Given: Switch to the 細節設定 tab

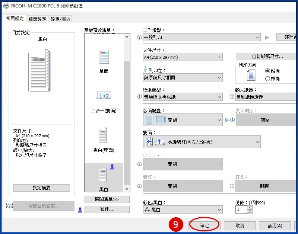Looking at the screenshot, I should click(37, 19).
